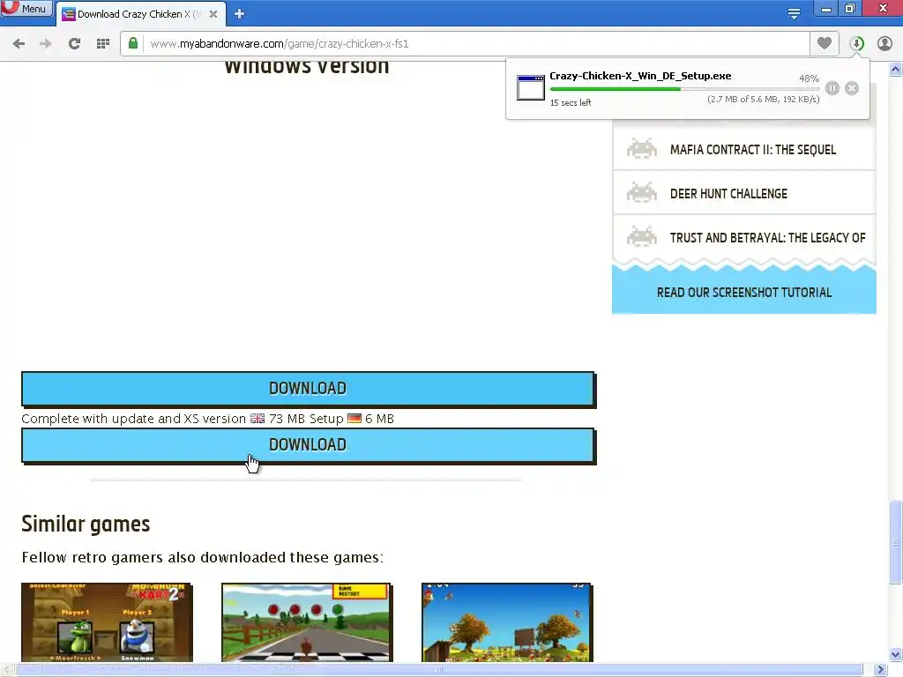Screen dimensions: 903x677
Task: Click the '15 secs left' download status
Action: [x=571, y=102]
